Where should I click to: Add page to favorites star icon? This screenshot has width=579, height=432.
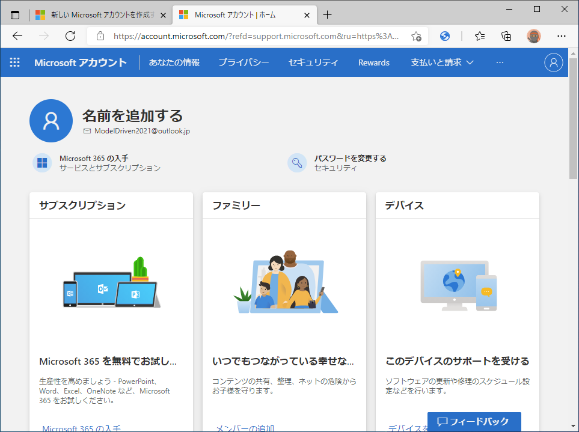coord(416,36)
